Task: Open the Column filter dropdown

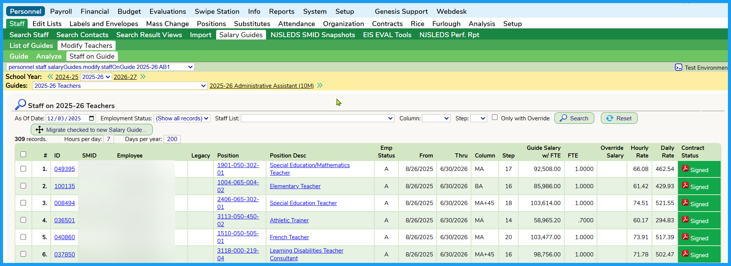Action: (x=436, y=118)
